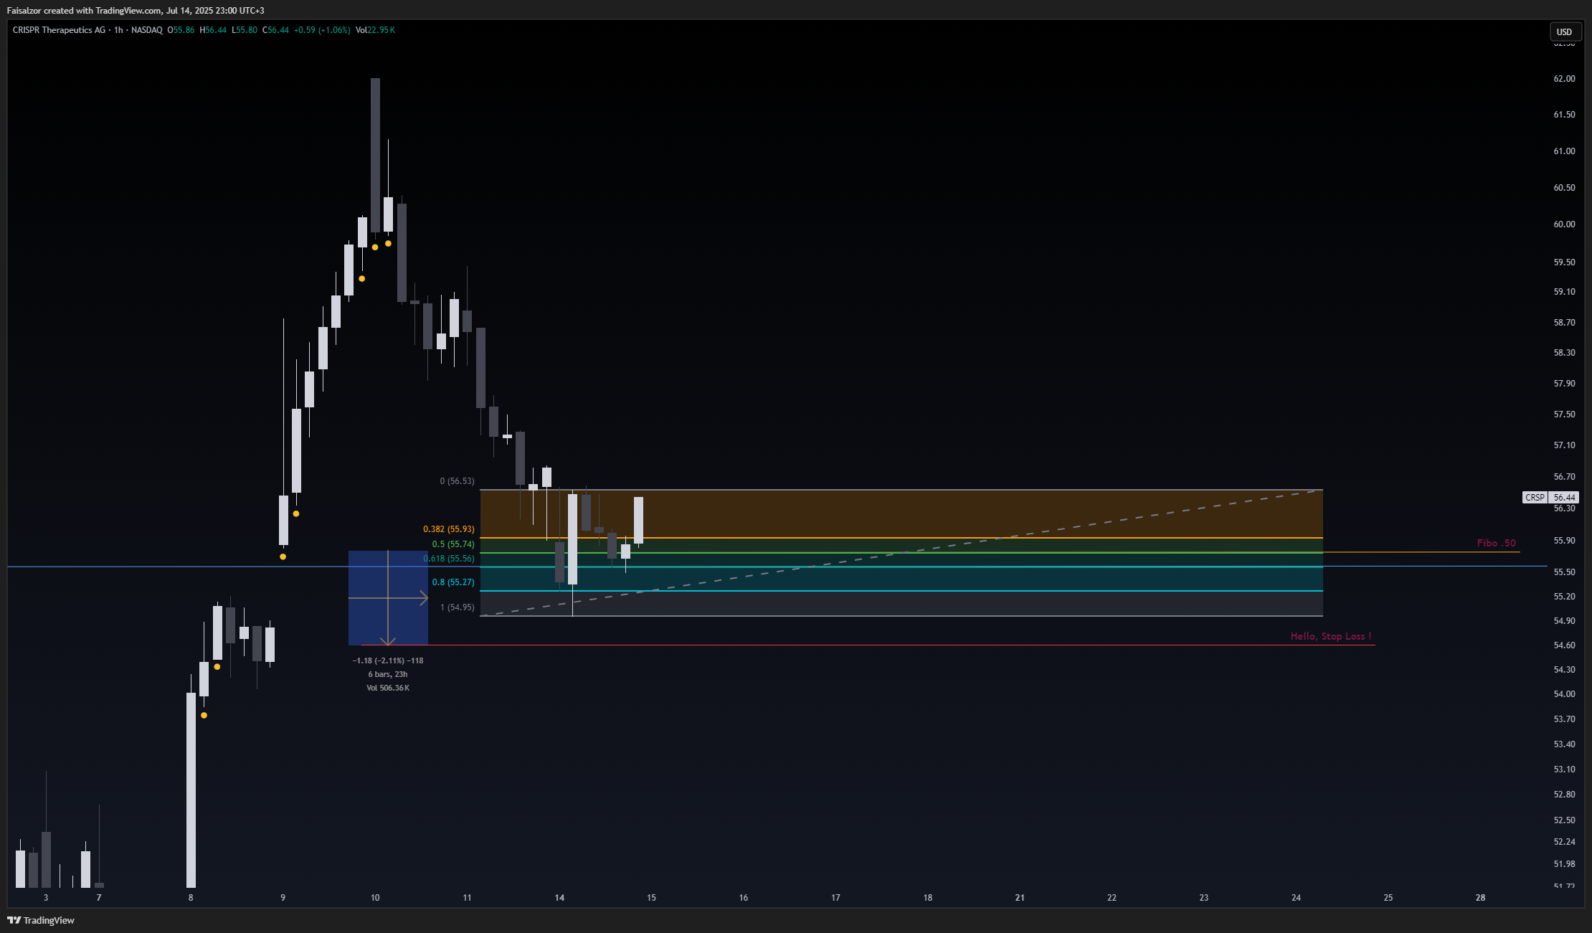This screenshot has height=933, width=1592.
Task: Click the 'Vol 506.36K' measurement text
Action: click(388, 688)
